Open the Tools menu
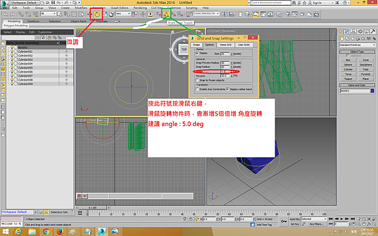Viewport: 378px width, 236px height. click(26, 8)
